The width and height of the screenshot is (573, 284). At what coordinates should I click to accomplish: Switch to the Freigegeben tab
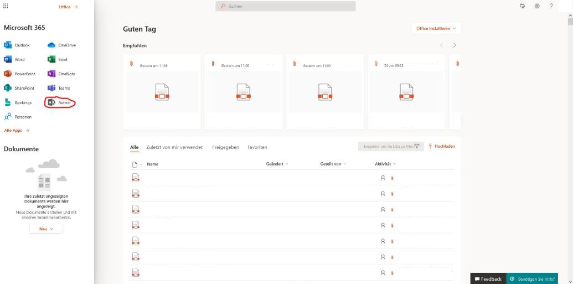point(225,147)
